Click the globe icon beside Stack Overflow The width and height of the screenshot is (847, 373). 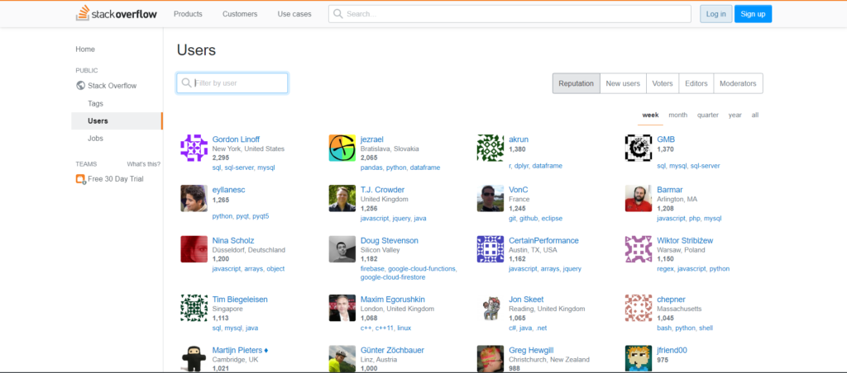click(x=80, y=85)
